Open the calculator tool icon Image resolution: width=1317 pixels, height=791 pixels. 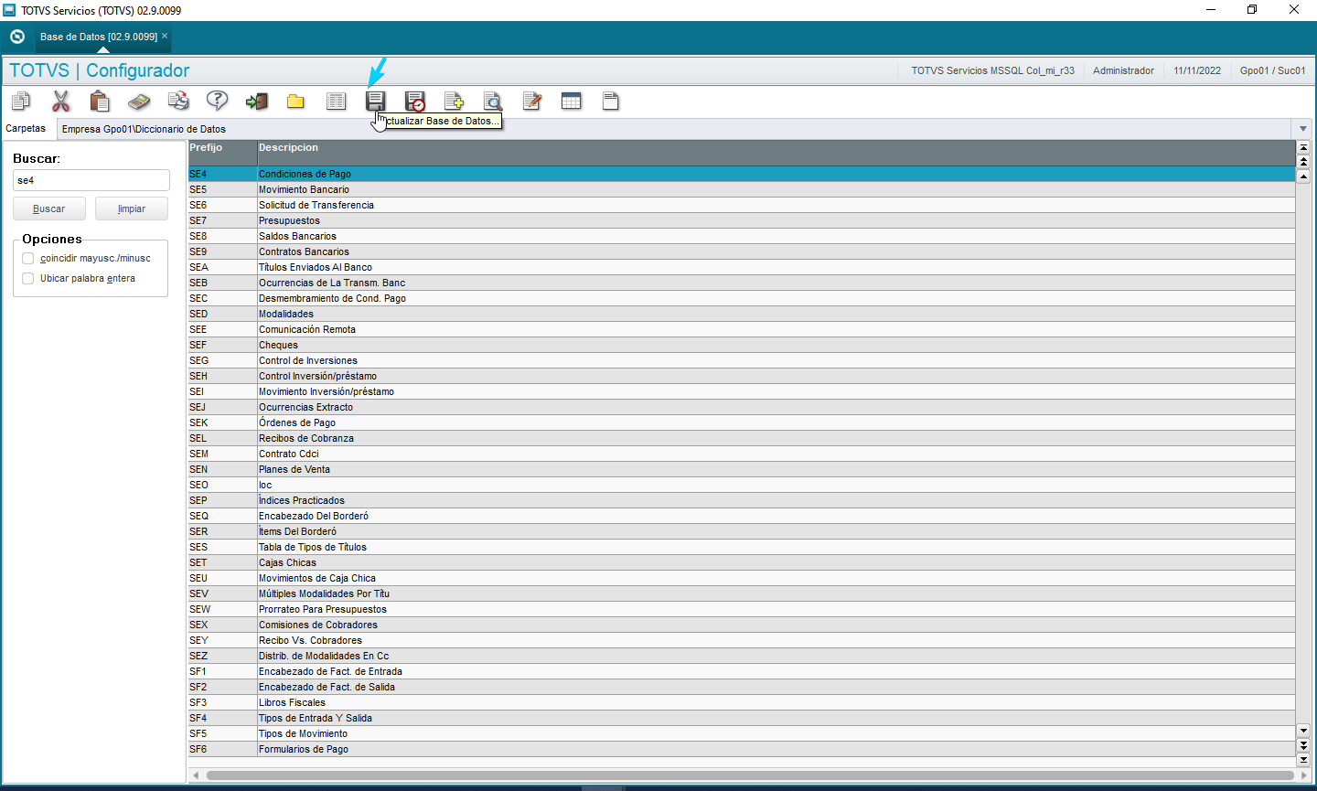pos(139,101)
